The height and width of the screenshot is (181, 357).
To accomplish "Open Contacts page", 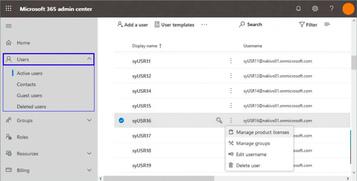I will (x=26, y=84).
